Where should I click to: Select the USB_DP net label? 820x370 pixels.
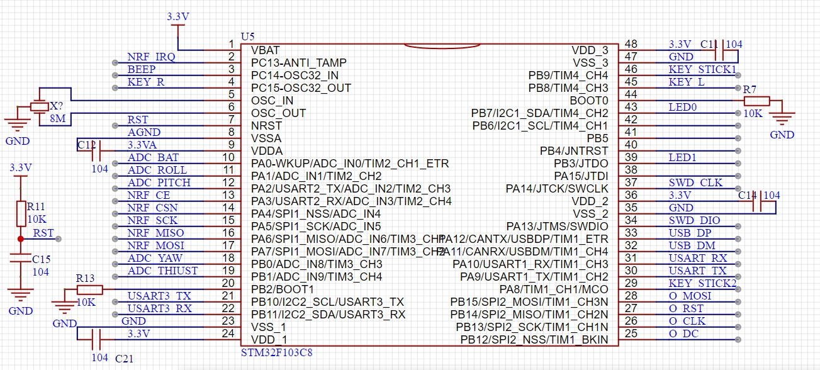pos(690,233)
